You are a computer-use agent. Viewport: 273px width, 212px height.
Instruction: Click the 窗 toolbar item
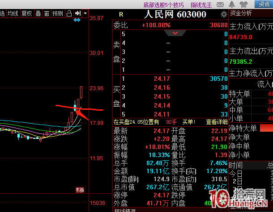click(47, 13)
